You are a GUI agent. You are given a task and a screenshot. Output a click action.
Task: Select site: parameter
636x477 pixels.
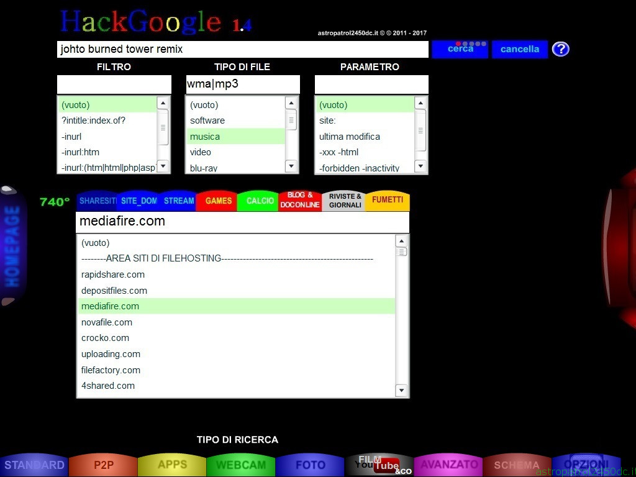(x=365, y=120)
